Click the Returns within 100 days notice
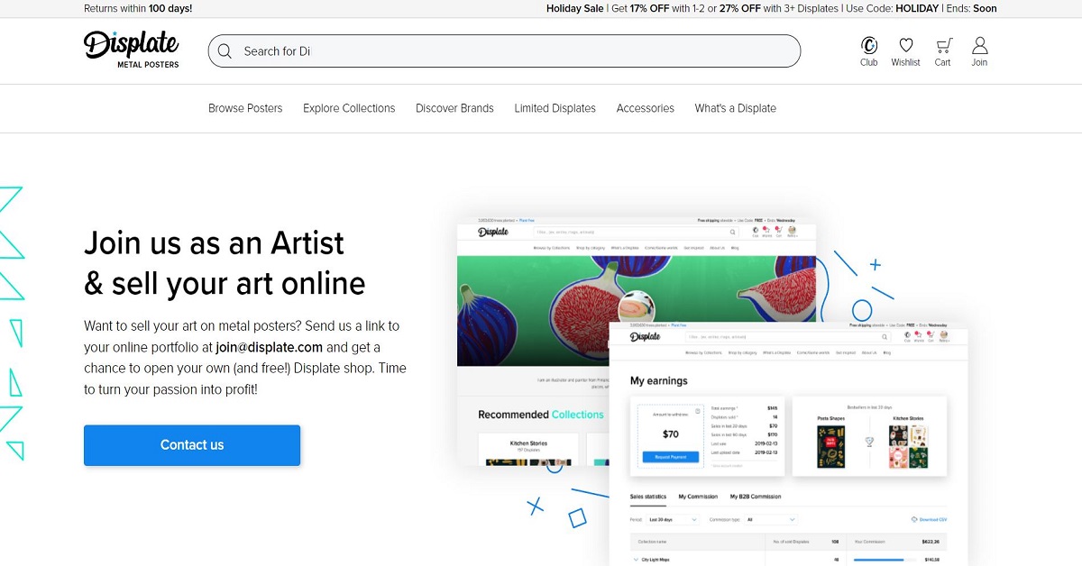The width and height of the screenshot is (1082, 566). point(138,8)
